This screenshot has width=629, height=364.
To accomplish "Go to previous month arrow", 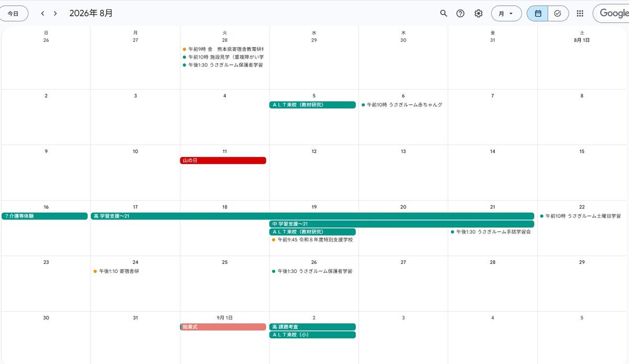I will (42, 14).
